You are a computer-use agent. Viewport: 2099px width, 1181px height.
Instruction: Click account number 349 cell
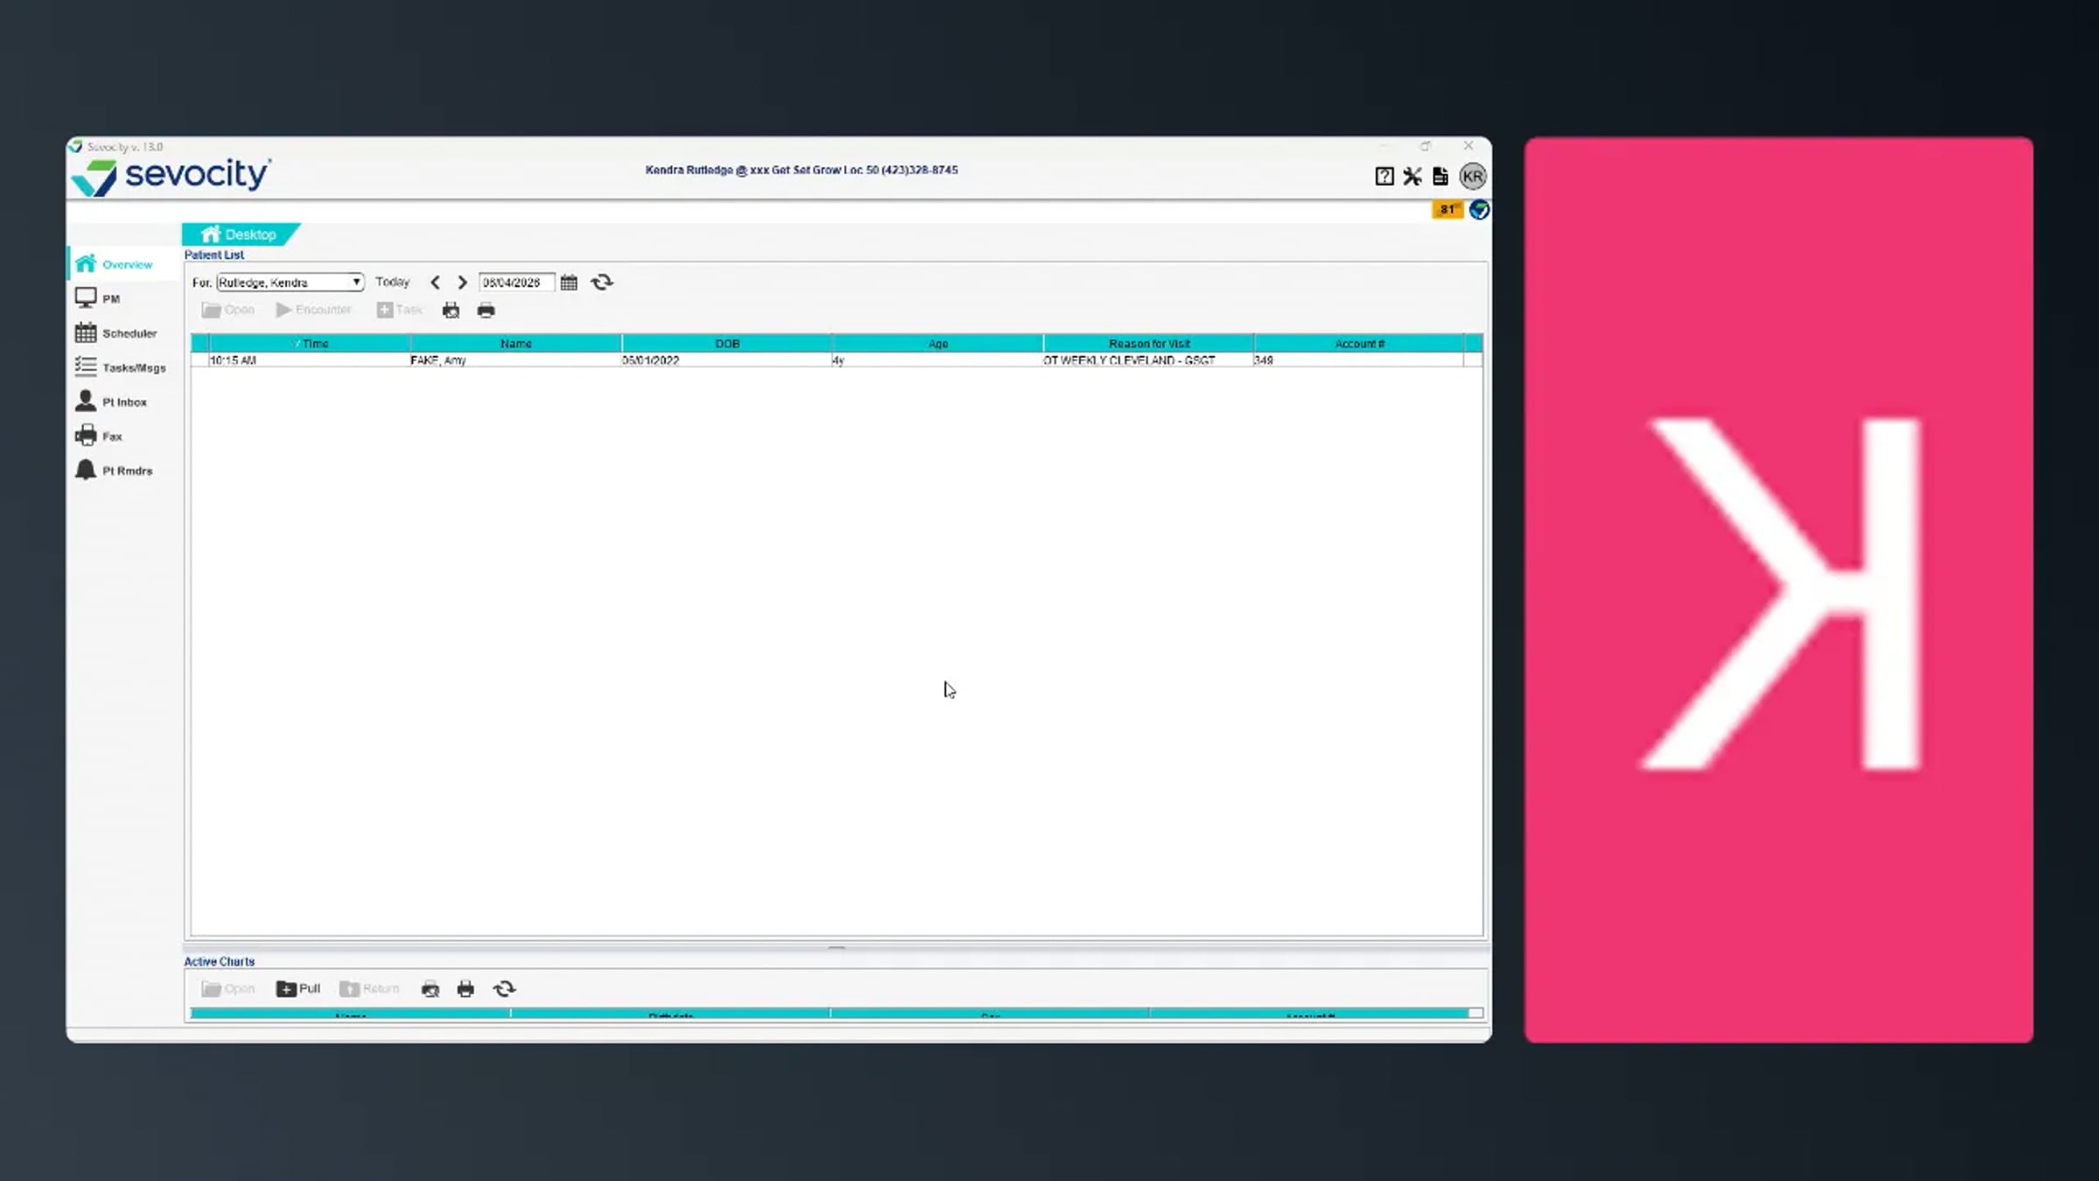pos(1359,360)
